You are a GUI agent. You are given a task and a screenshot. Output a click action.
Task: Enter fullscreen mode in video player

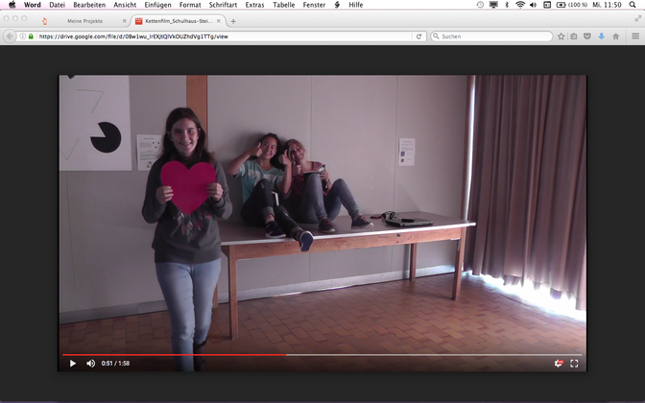pyautogui.click(x=574, y=364)
